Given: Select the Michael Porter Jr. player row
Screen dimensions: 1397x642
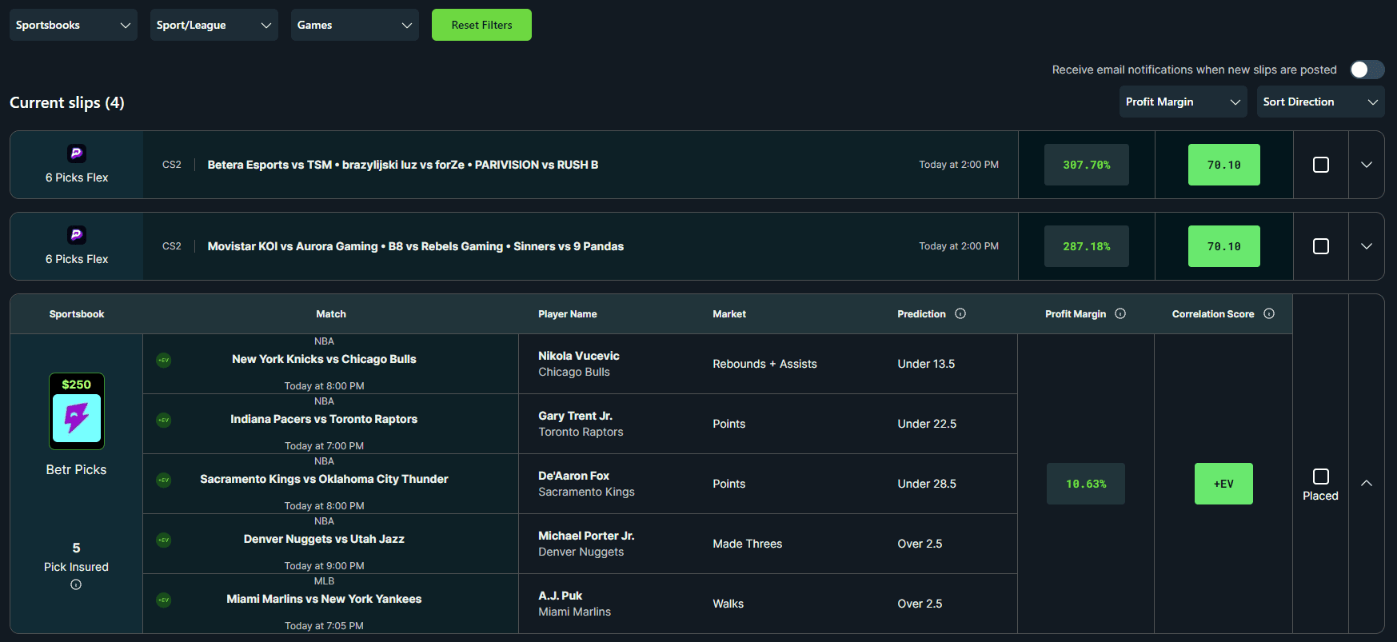Looking at the screenshot, I should click(x=586, y=544).
